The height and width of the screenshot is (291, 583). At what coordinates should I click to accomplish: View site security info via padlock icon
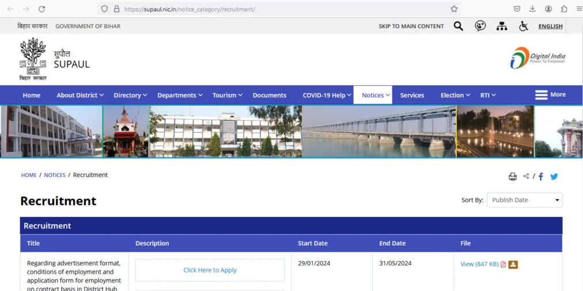pos(117,9)
